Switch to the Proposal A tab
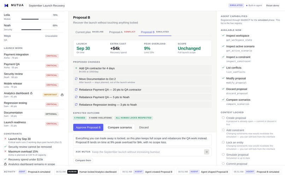 (122, 32)
